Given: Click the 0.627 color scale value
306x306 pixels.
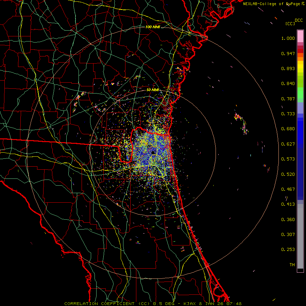Looking at the screenshot, I should point(288,144).
